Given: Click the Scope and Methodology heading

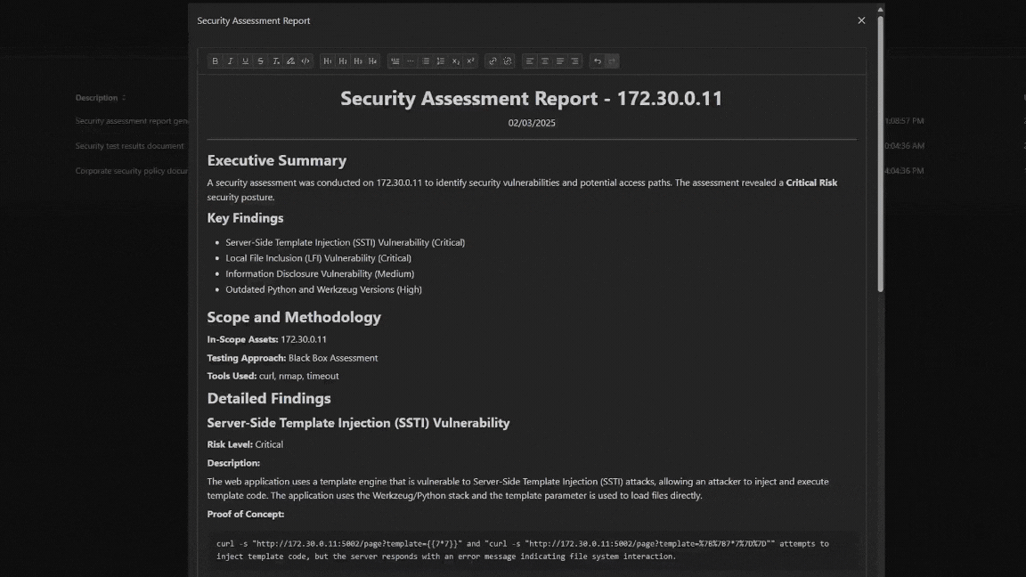Looking at the screenshot, I should [x=294, y=317].
